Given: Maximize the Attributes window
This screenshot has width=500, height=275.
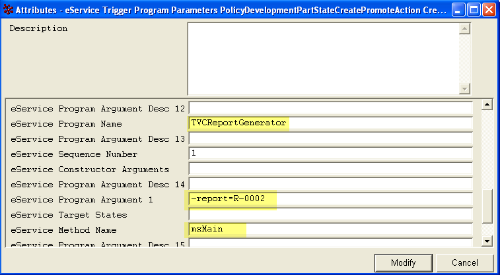Looking at the screenshot, I should coord(473,10).
